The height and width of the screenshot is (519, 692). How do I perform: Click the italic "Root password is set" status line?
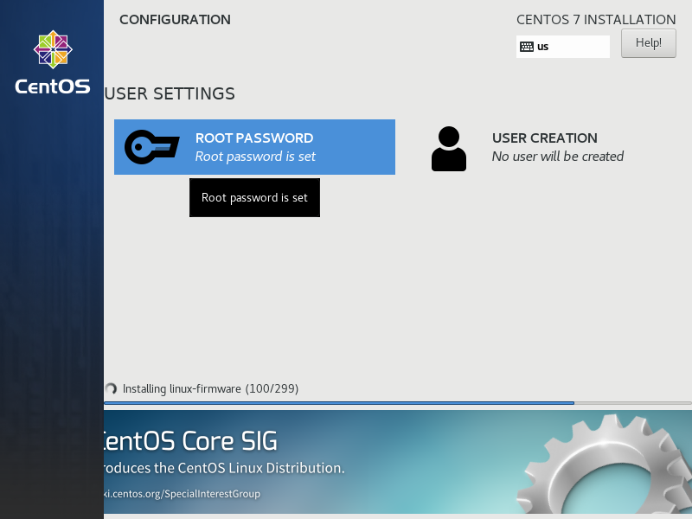[255, 157]
